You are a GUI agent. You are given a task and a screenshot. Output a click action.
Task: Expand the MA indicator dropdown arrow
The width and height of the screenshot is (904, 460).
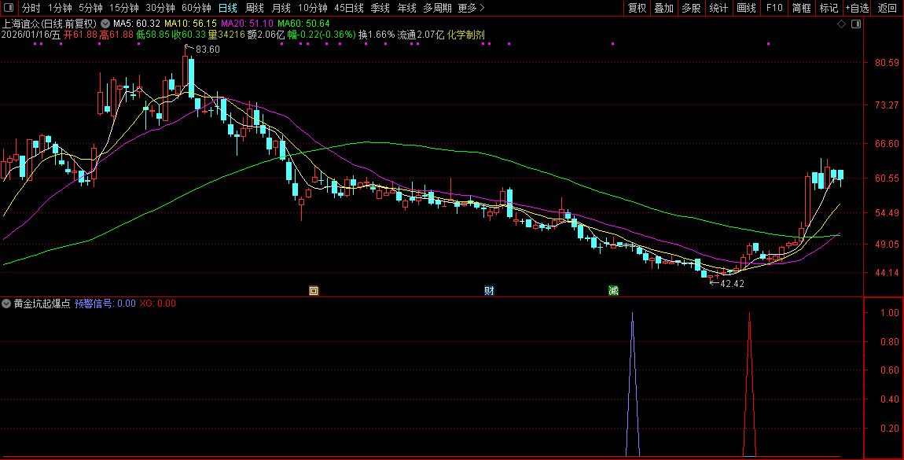tap(105, 24)
